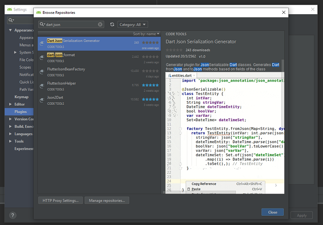This screenshot has width=323, height=225.
Task: Click plugin icon beside dart_json_format
Action: tap(42, 58)
